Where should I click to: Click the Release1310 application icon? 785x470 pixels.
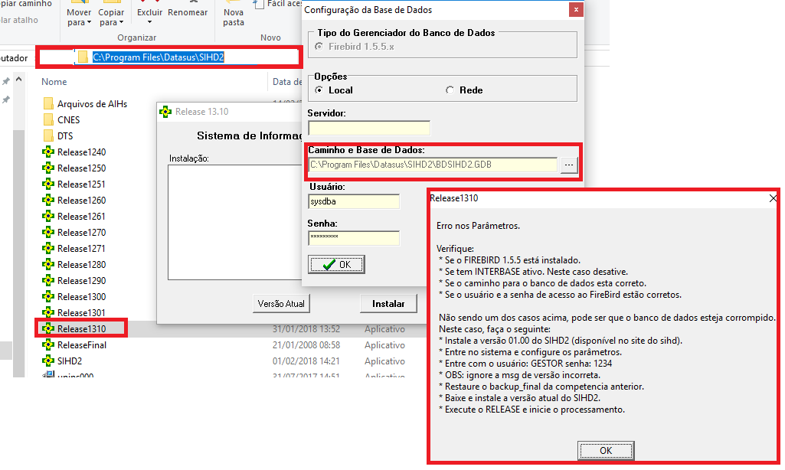(48, 328)
